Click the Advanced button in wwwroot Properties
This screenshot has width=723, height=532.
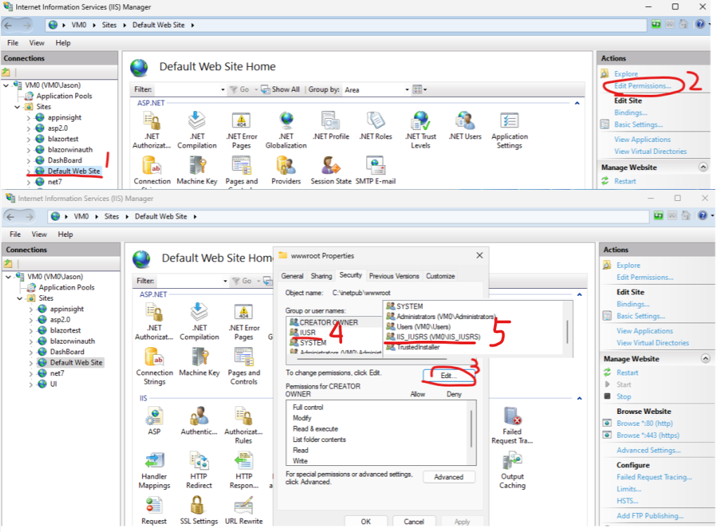pos(448,476)
